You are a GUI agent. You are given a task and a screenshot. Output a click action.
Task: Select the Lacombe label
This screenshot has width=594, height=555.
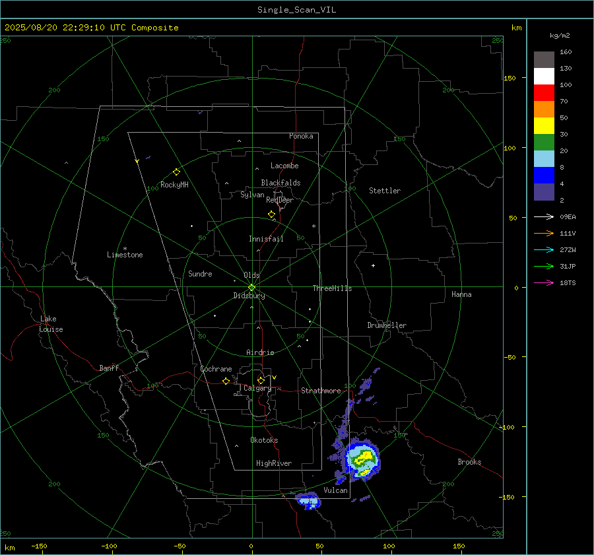click(284, 166)
